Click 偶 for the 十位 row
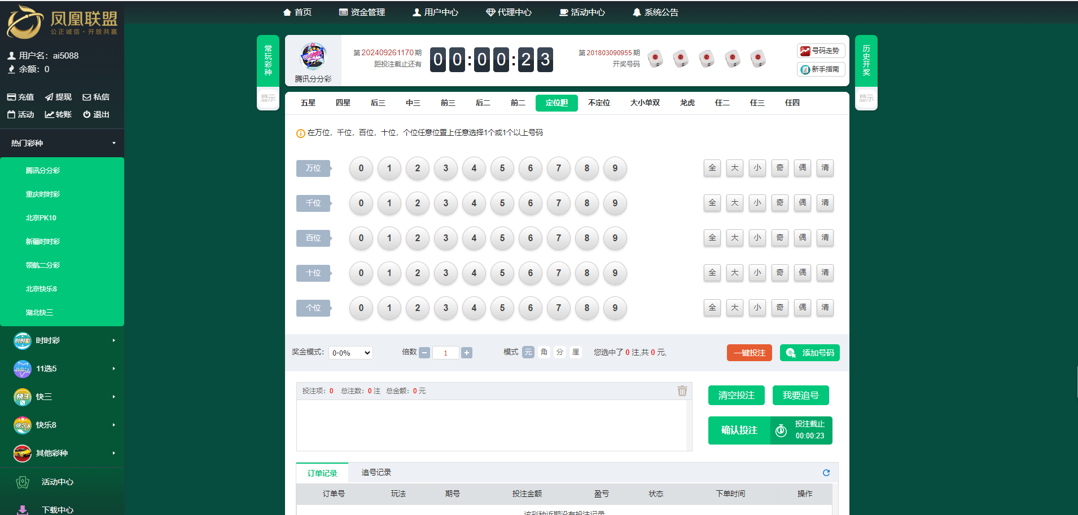1078x515 pixels. click(803, 273)
